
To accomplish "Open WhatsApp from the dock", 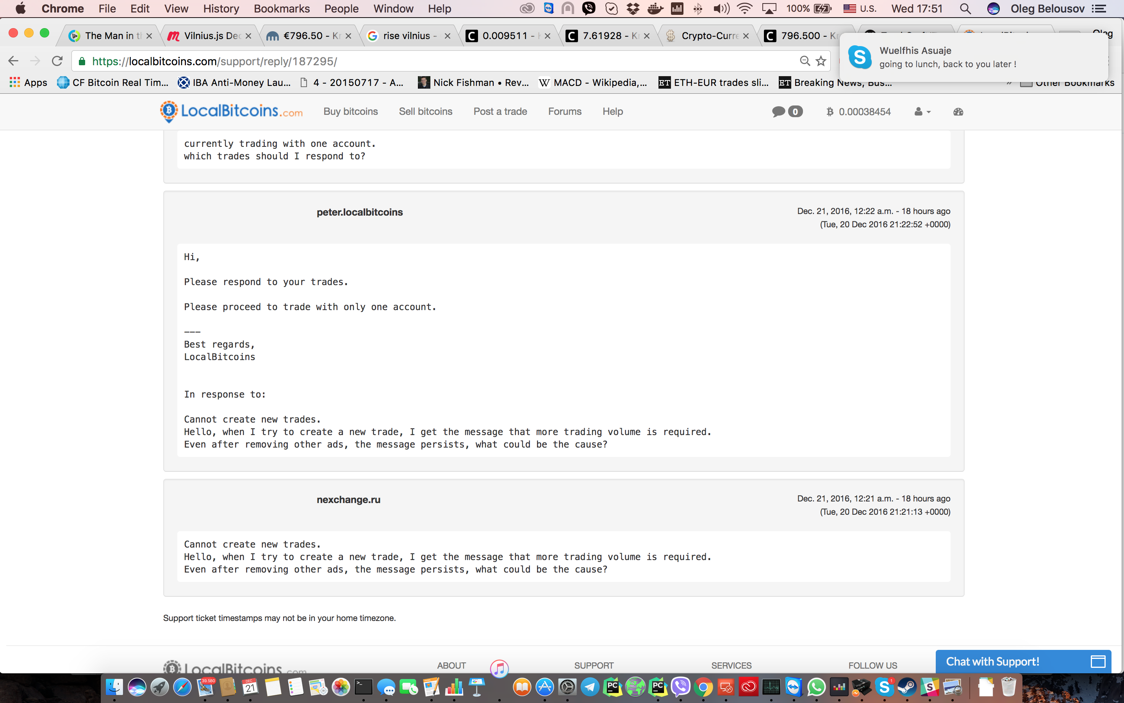I will (816, 687).
